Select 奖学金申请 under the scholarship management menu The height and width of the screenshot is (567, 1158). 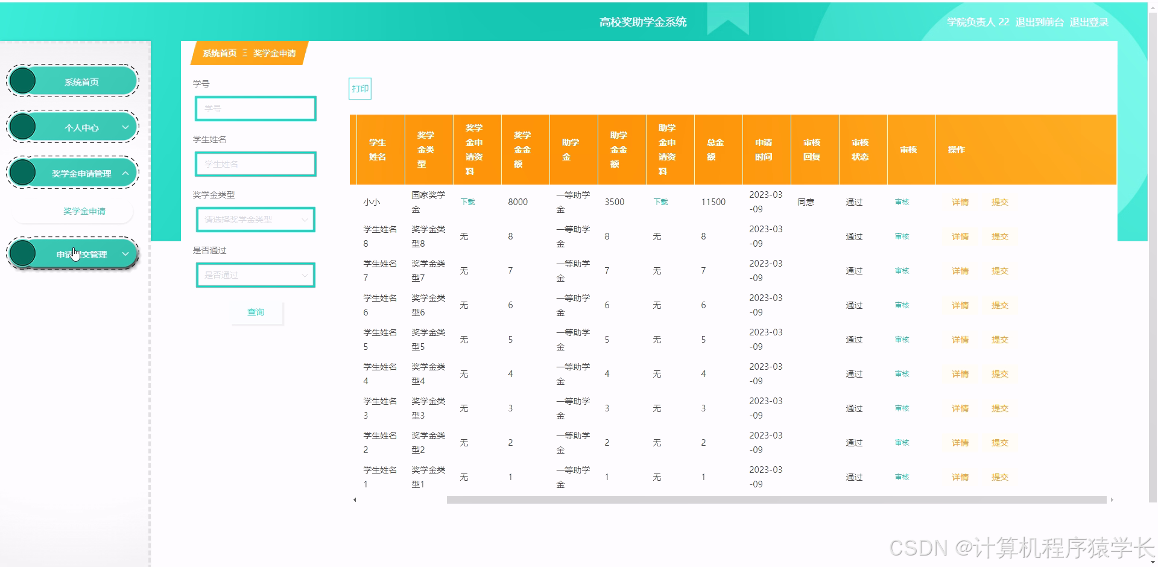tap(84, 211)
